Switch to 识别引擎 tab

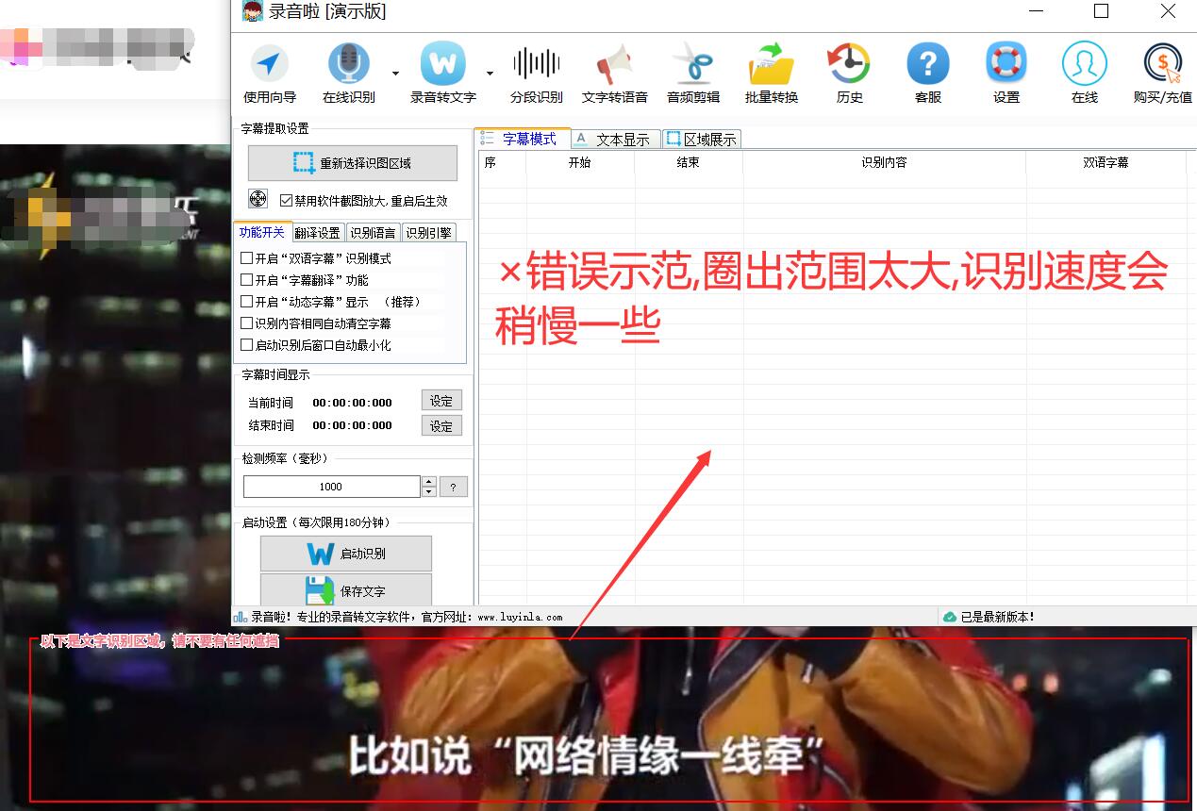pos(428,233)
